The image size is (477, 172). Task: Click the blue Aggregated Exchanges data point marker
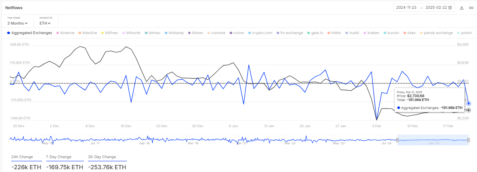pos(469,103)
